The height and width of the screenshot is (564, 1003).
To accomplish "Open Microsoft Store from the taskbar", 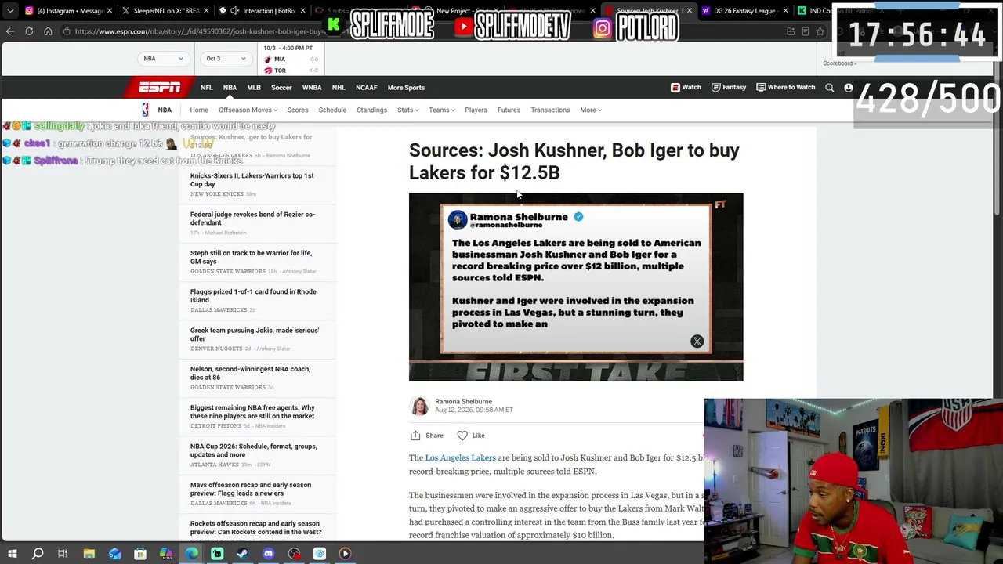I will [x=140, y=554].
